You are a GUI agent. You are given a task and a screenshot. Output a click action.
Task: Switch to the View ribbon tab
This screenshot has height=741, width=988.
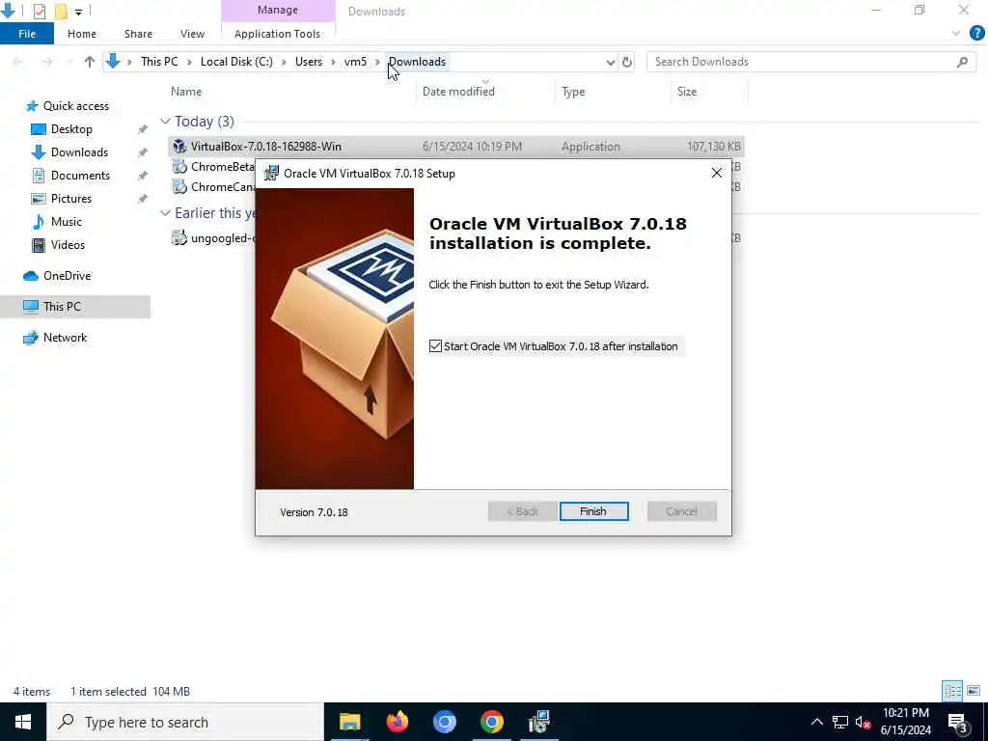[192, 34]
